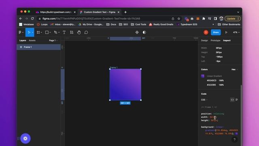Select the Rectangle shape tool
259x146 pixels.
(47, 32)
